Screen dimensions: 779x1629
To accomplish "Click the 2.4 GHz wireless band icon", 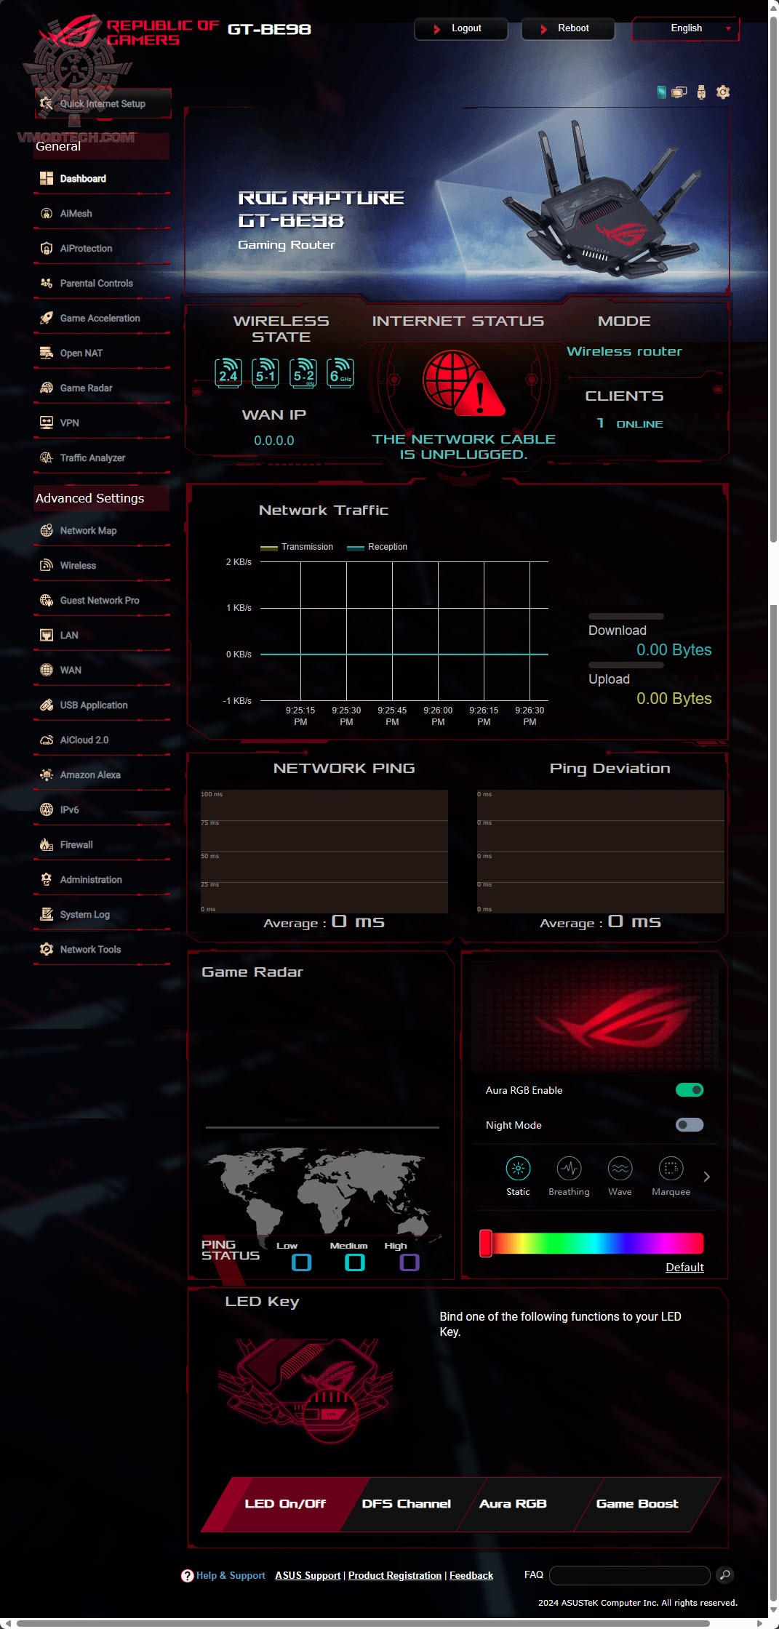I will [228, 372].
